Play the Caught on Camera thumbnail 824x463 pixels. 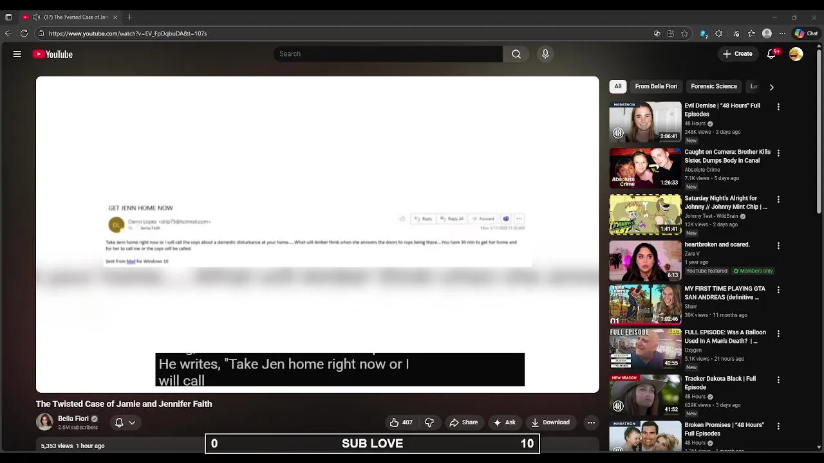click(x=645, y=168)
